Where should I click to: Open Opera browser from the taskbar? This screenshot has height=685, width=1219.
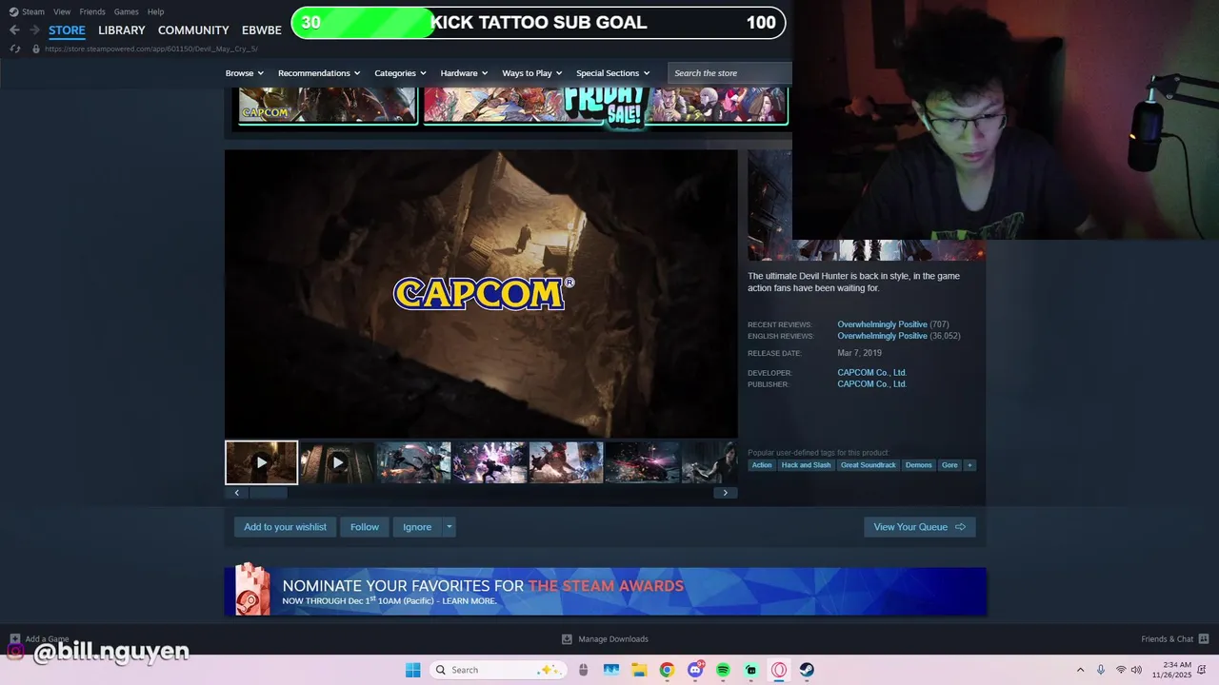click(x=779, y=670)
